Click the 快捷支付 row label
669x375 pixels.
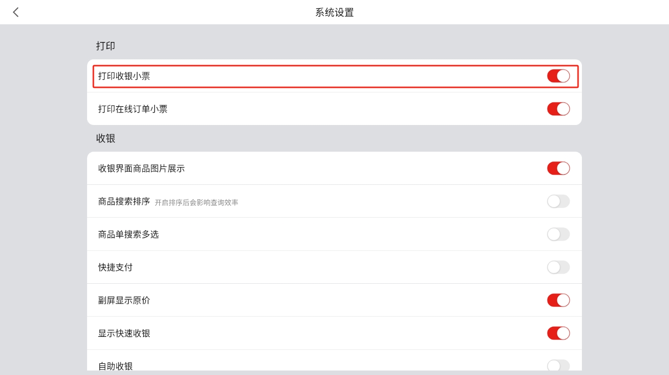point(115,267)
